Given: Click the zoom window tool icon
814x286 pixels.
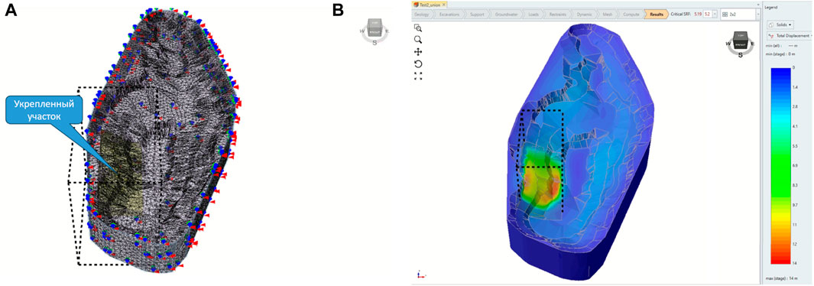Looking at the screenshot, I should (418, 28).
